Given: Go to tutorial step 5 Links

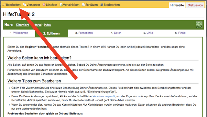Looking at the screenshot, I should point(150,33).
